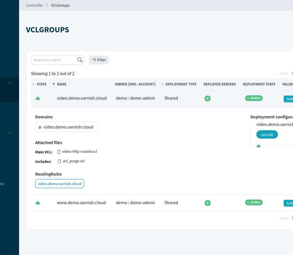
Task: Go to Controller in breadcrumb
Action: pos(34,5)
